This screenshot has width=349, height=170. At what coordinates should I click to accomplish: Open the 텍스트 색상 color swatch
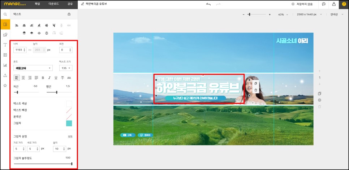(x=69, y=104)
